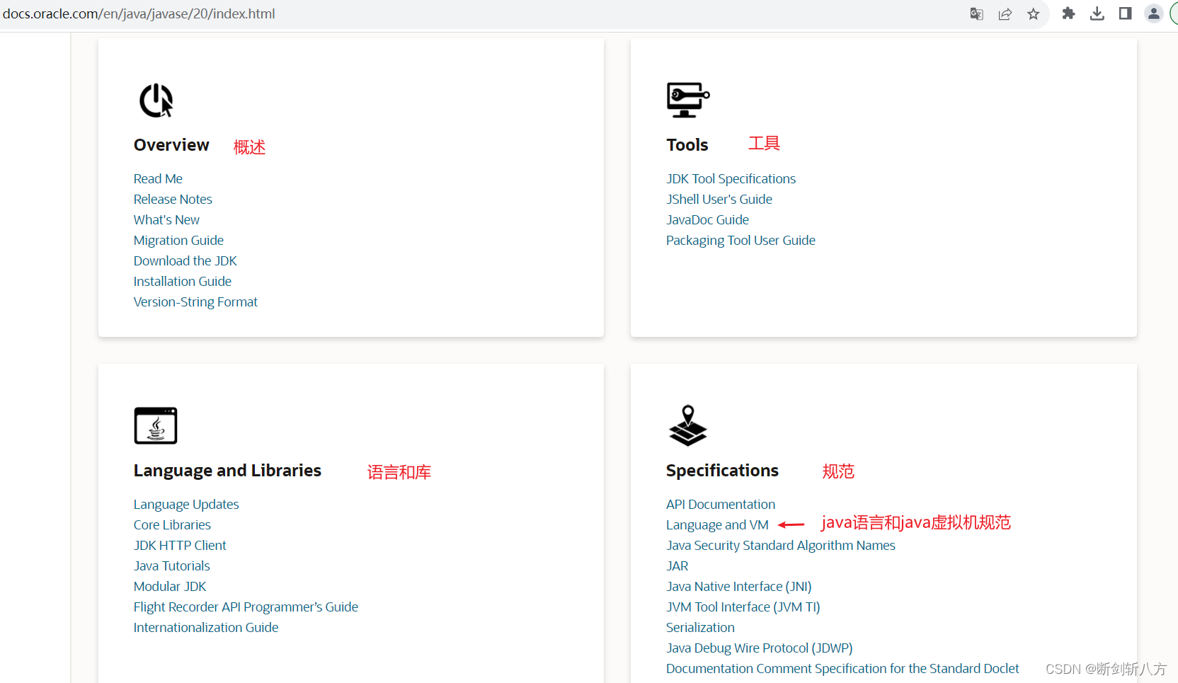1178x683 pixels.
Task: Open the Core Libraries link
Action: 172,525
